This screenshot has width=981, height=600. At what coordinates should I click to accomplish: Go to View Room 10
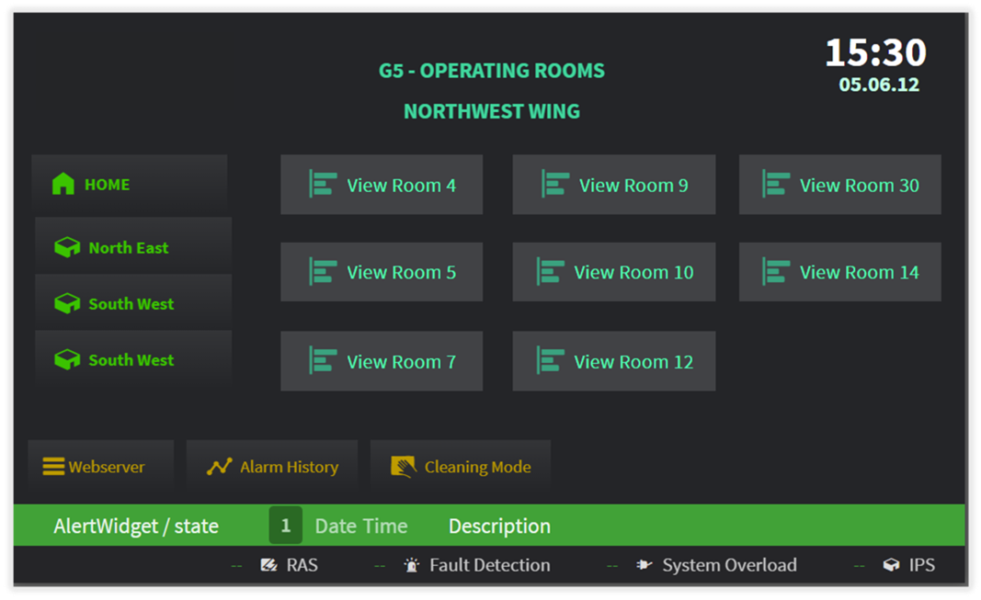point(613,272)
